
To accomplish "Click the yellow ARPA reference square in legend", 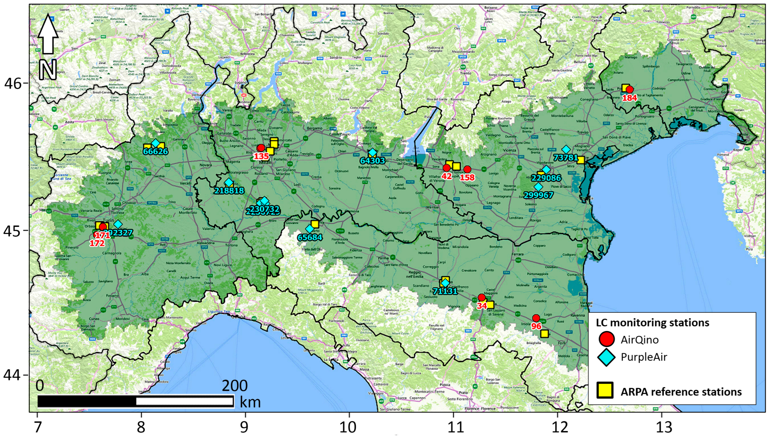I will point(605,390).
